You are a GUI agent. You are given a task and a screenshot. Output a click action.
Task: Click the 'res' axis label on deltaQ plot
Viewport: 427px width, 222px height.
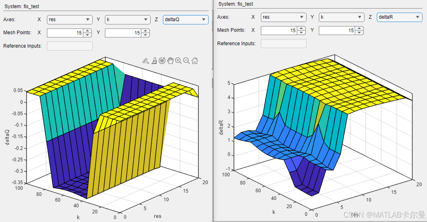158,216
